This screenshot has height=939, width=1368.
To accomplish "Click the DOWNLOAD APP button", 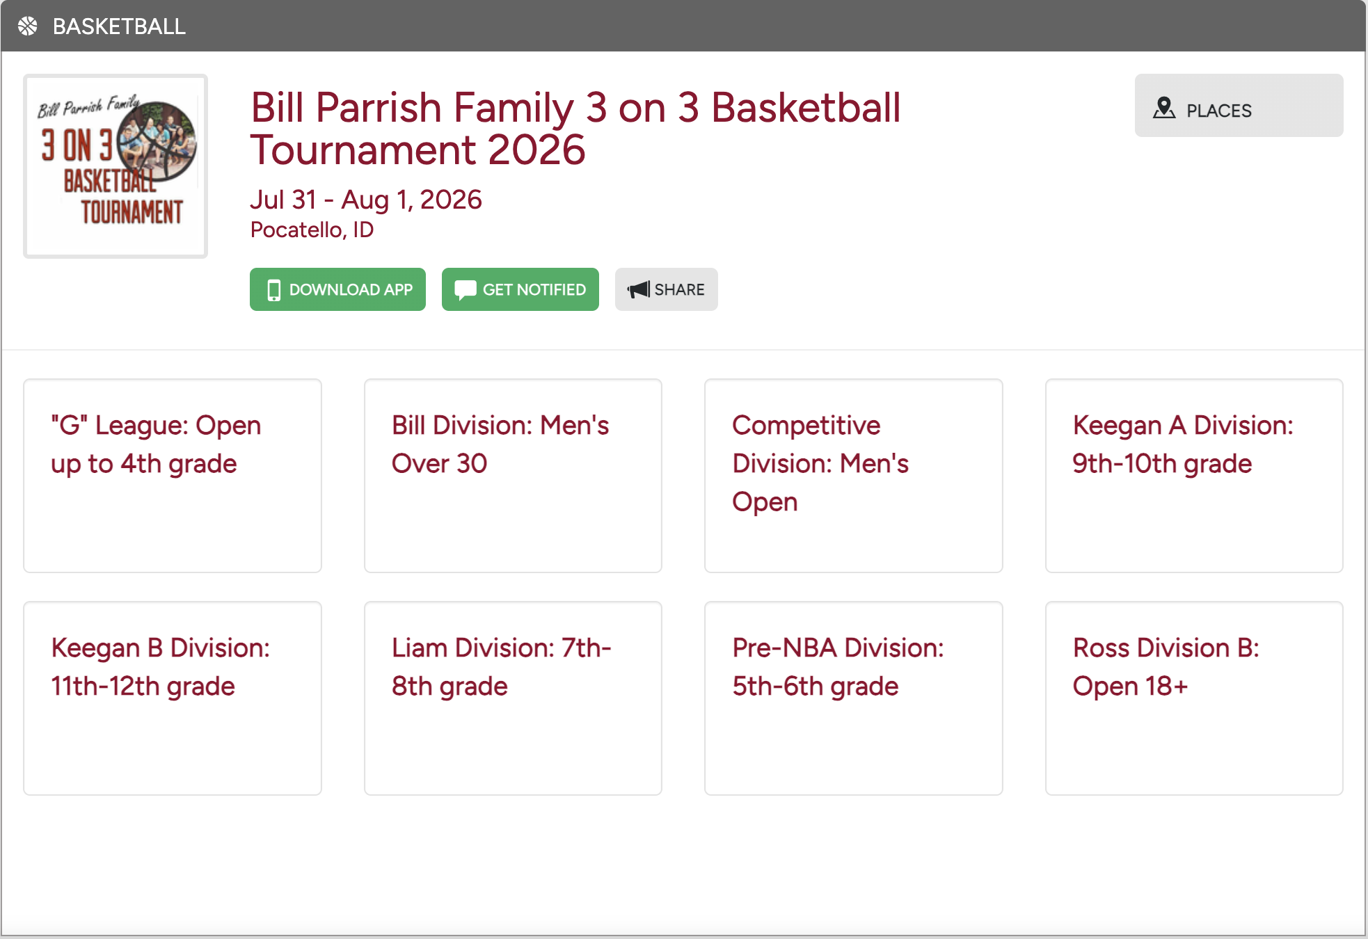I will click(x=337, y=289).
